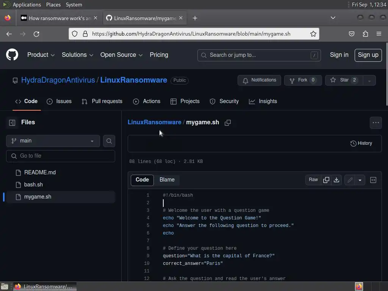Screen dimensions: 388x291
Task: Open the Projects tab
Action: tap(185, 102)
